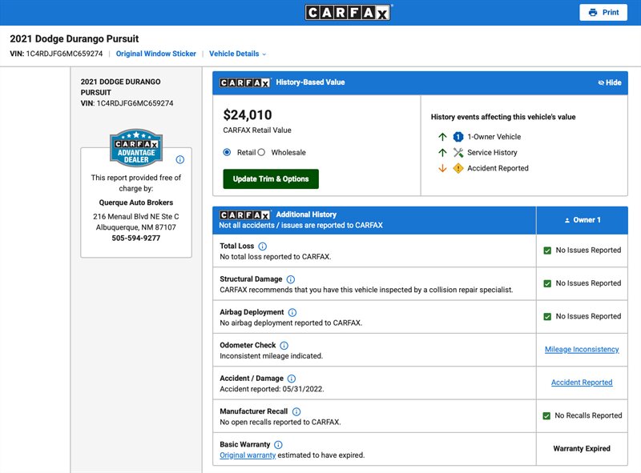
Task: Open the Mileage Inconsistency link
Action: (x=582, y=349)
